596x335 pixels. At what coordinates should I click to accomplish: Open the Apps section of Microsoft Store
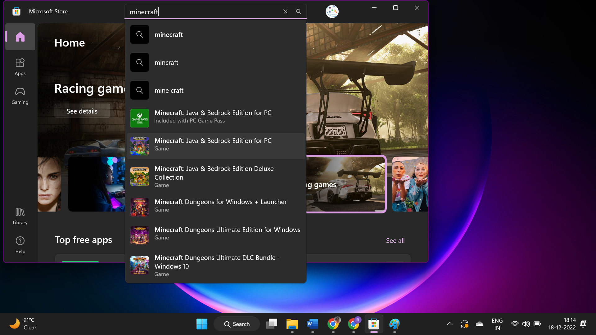pos(20,66)
